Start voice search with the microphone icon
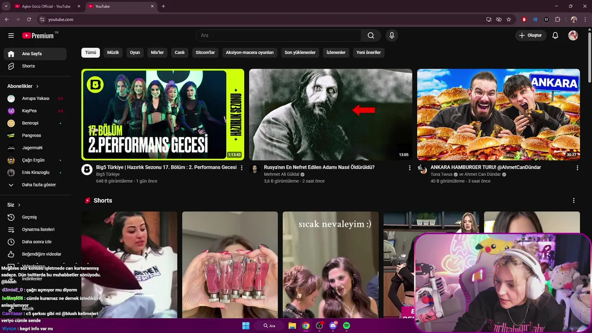 pyautogui.click(x=392, y=36)
